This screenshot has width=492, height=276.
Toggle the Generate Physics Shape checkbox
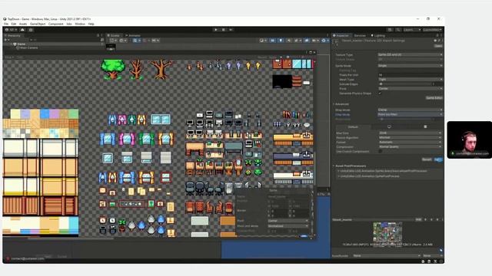click(x=380, y=94)
